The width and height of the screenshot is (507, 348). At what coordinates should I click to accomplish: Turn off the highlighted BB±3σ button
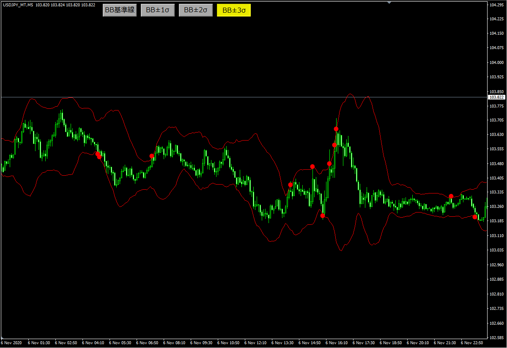[x=234, y=10]
